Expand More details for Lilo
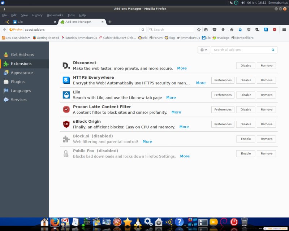 pos(171,97)
